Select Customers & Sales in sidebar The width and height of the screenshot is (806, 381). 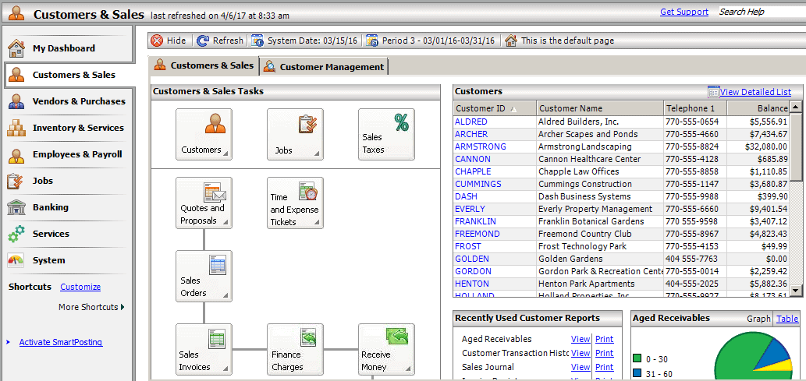pyautogui.click(x=69, y=75)
